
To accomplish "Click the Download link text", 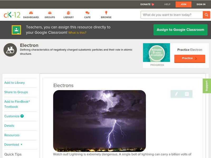I will [x=12, y=145].
